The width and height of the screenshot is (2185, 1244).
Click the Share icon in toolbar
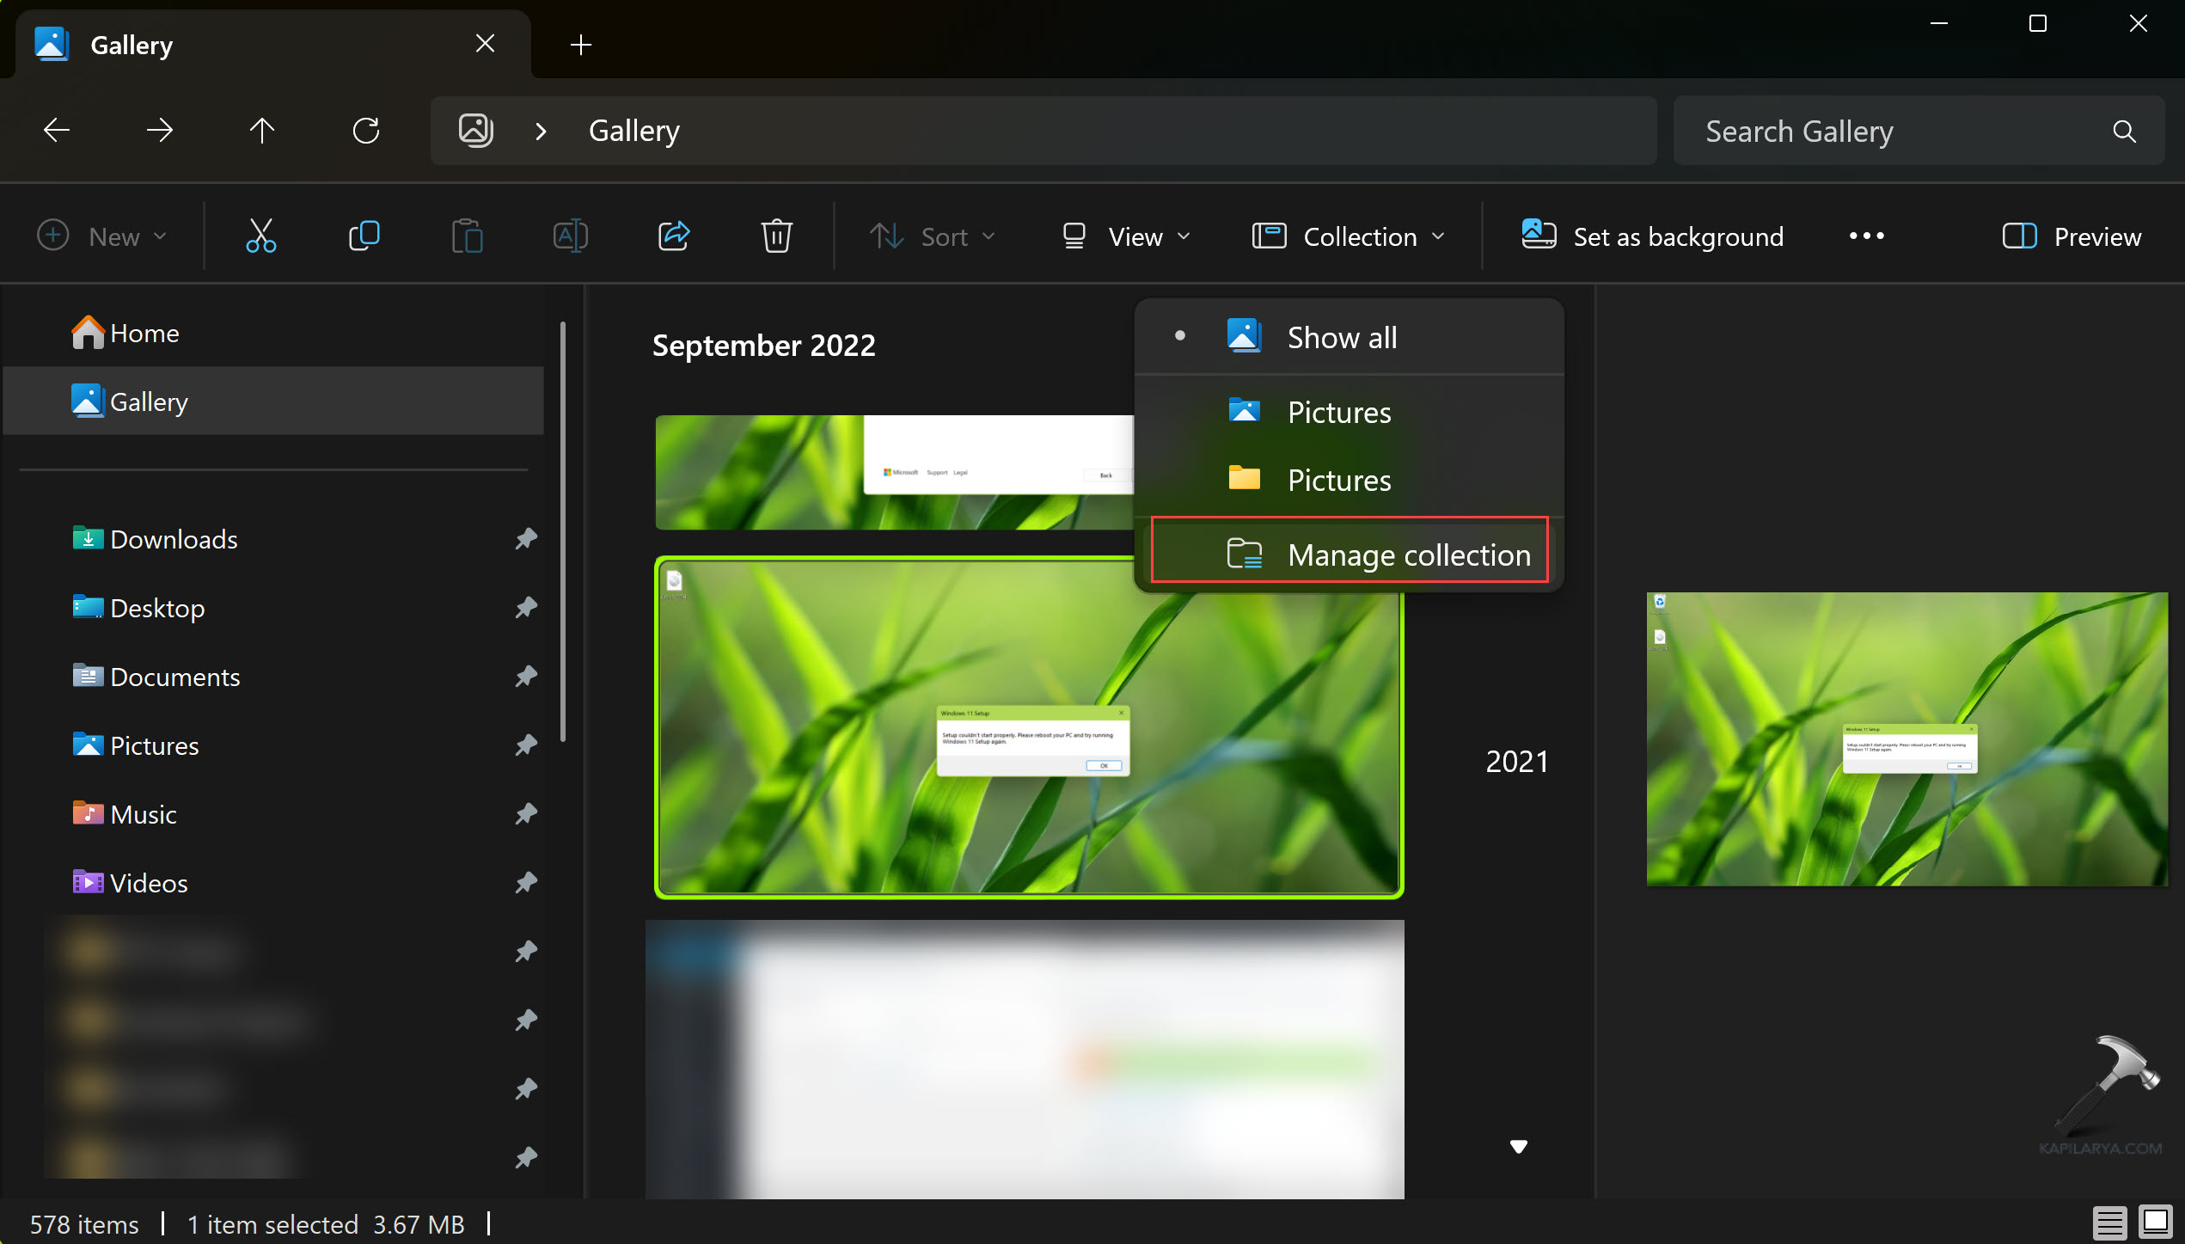point(673,236)
